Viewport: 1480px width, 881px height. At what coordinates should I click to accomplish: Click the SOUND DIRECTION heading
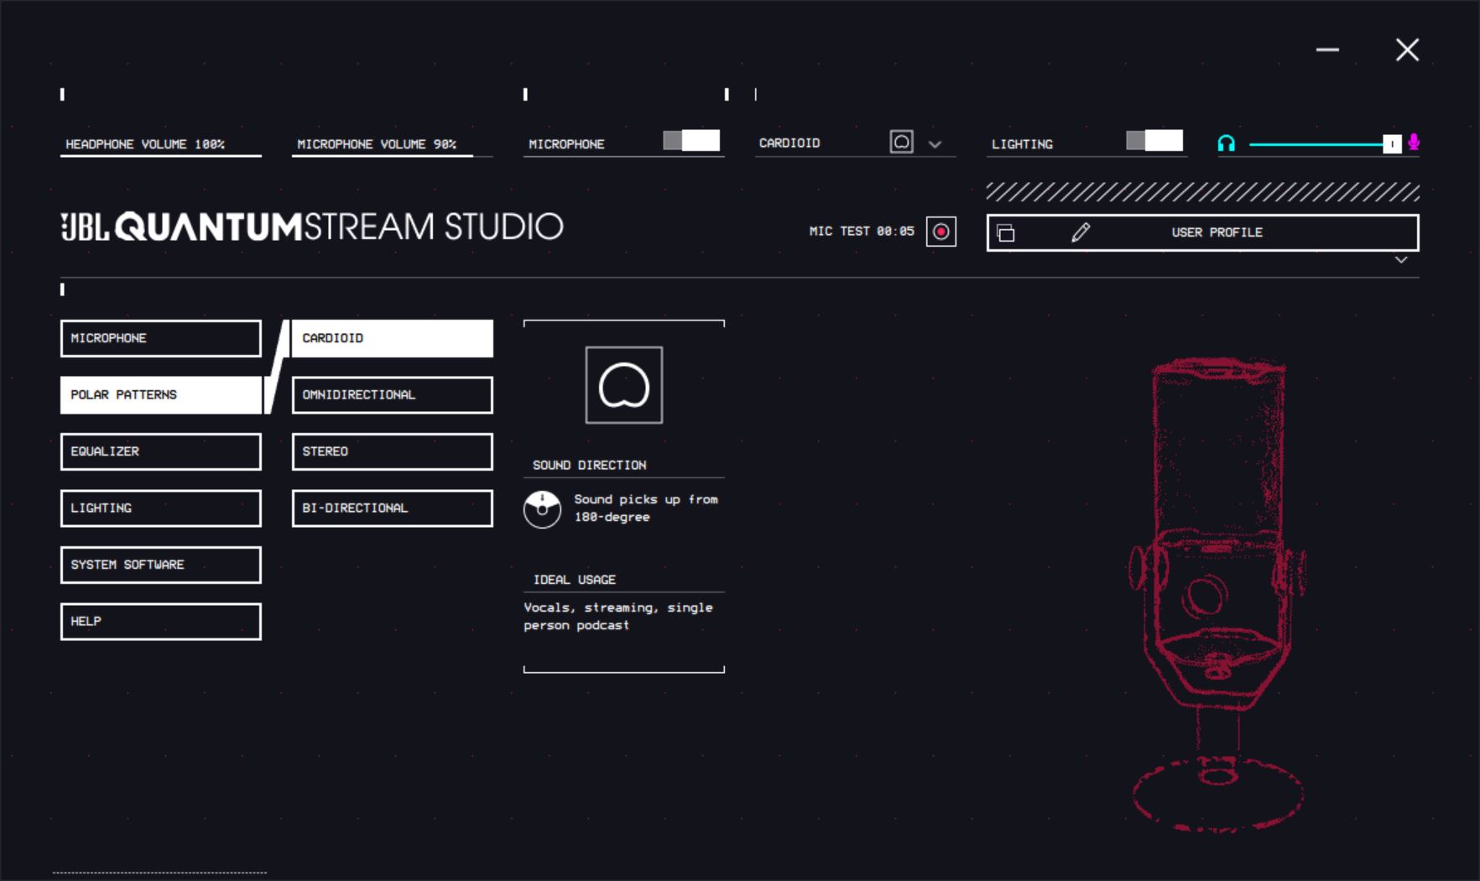pyautogui.click(x=590, y=465)
